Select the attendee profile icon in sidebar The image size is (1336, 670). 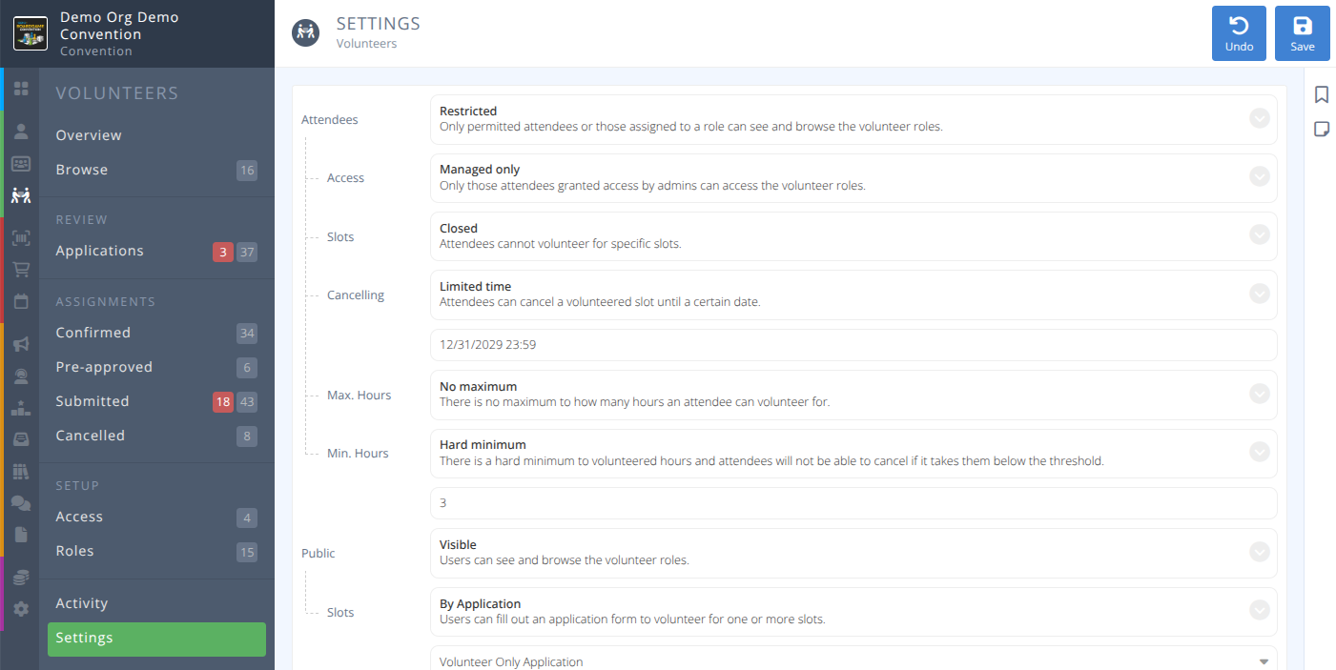coord(20,132)
